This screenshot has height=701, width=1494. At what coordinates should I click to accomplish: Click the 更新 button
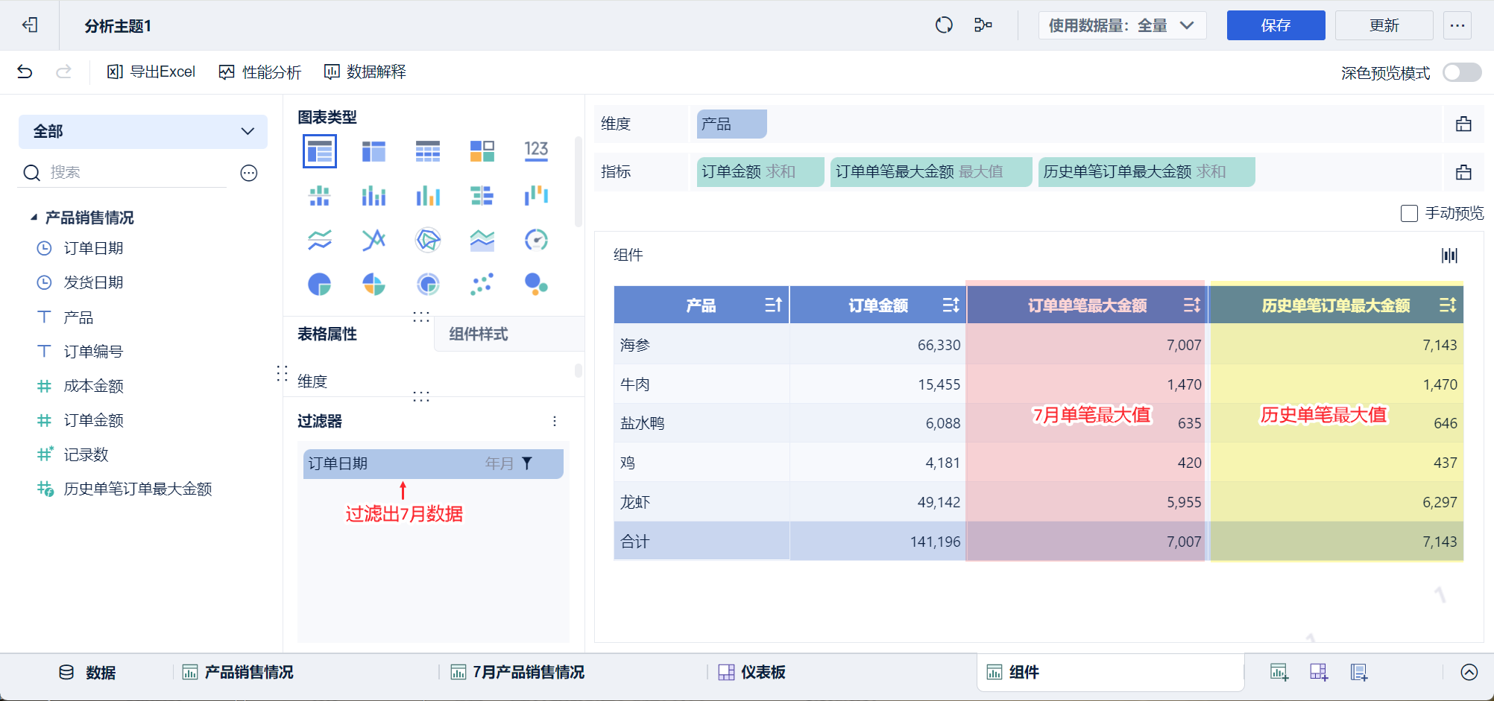tap(1384, 25)
